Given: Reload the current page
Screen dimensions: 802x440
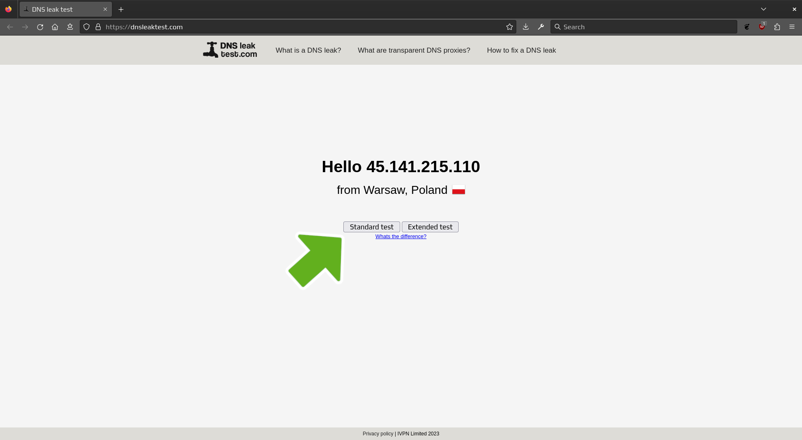Looking at the screenshot, I should pos(40,27).
